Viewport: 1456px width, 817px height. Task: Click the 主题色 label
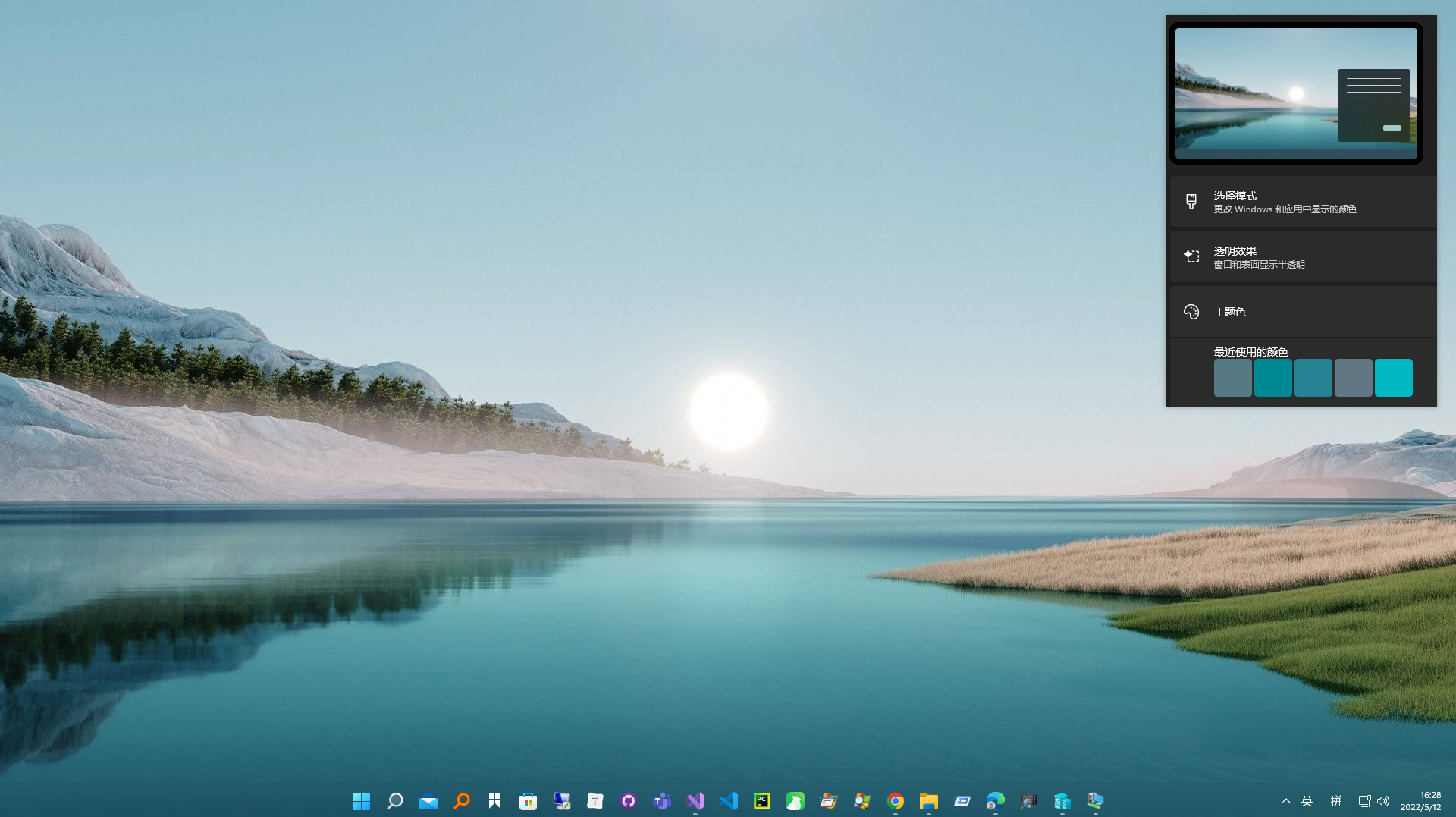tap(1230, 312)
